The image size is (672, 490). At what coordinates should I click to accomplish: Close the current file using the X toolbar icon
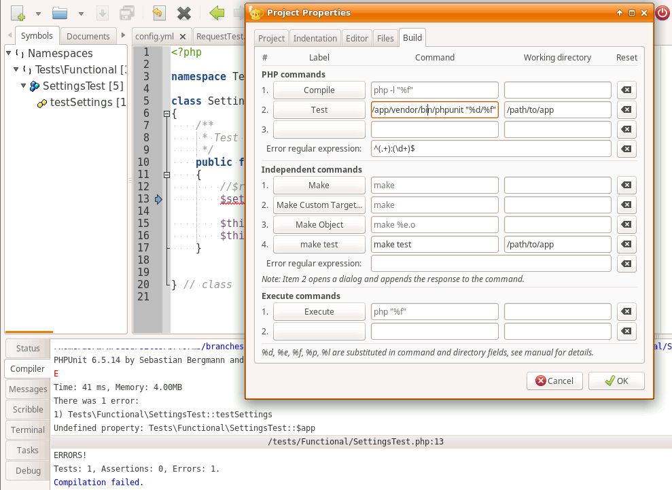(184, 12)
